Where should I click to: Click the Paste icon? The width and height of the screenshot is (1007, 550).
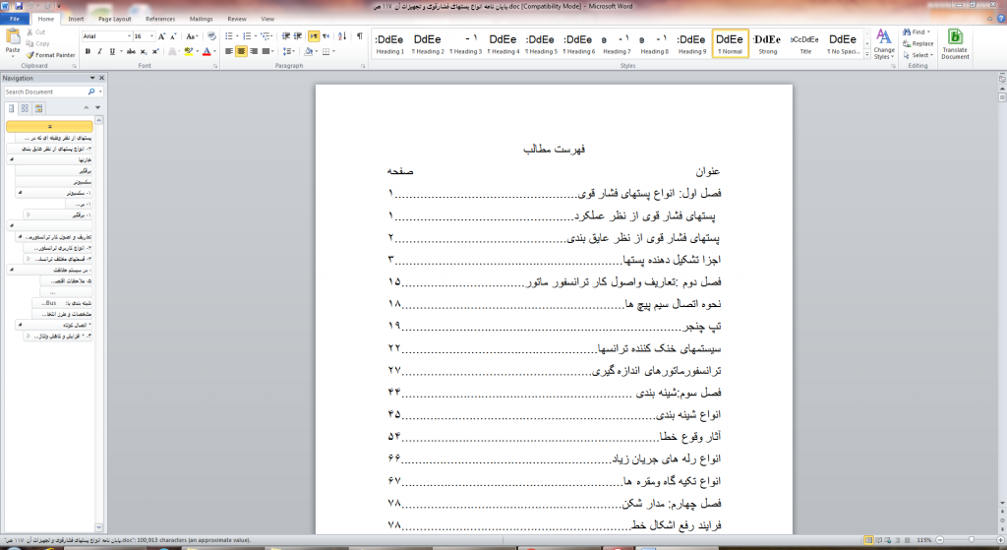coord(13,39)
